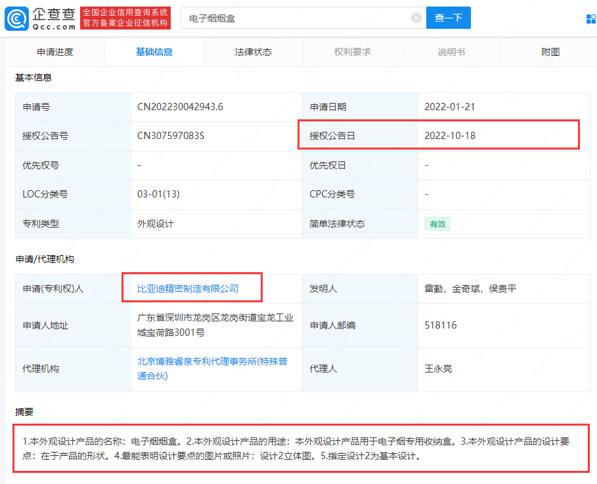Click the 基本信息 section heading
The height and width of the screenshot is (484, 597).
(33, 77)
